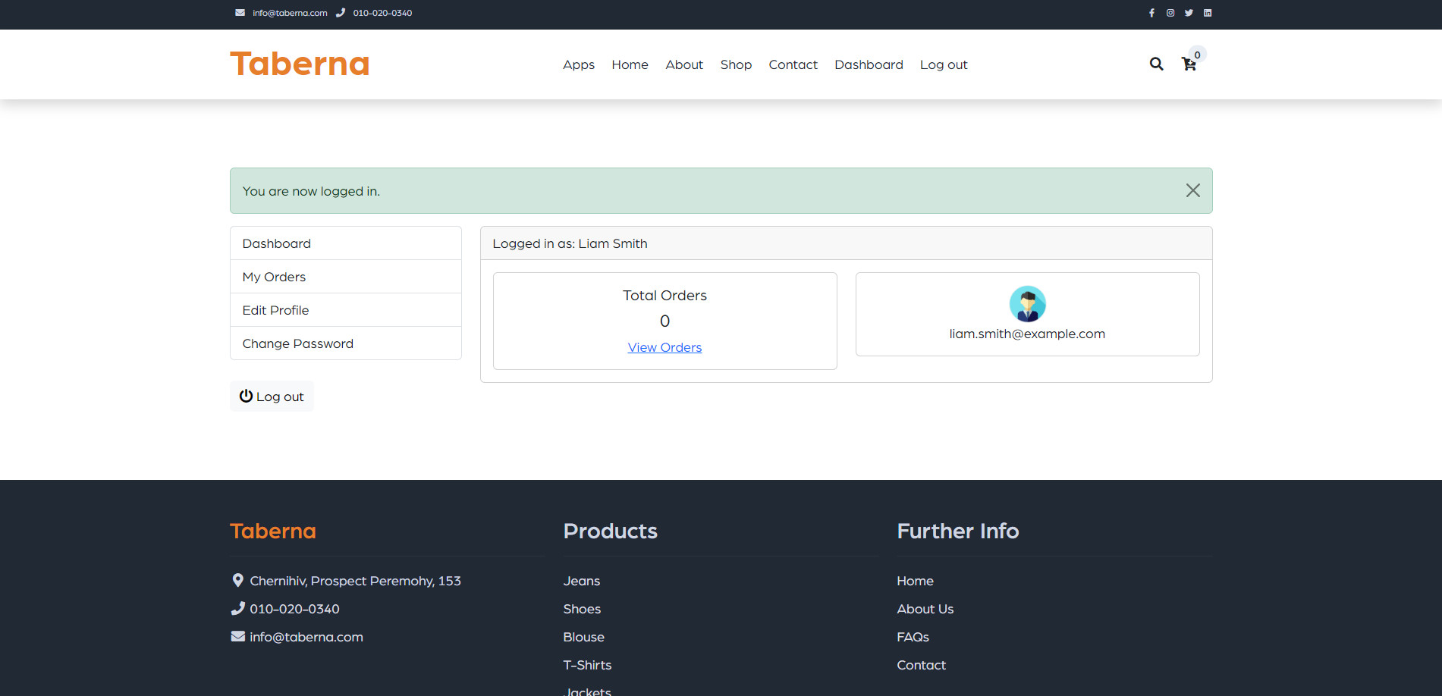Click the Twitter icon in the top bar

(1189, 13)
